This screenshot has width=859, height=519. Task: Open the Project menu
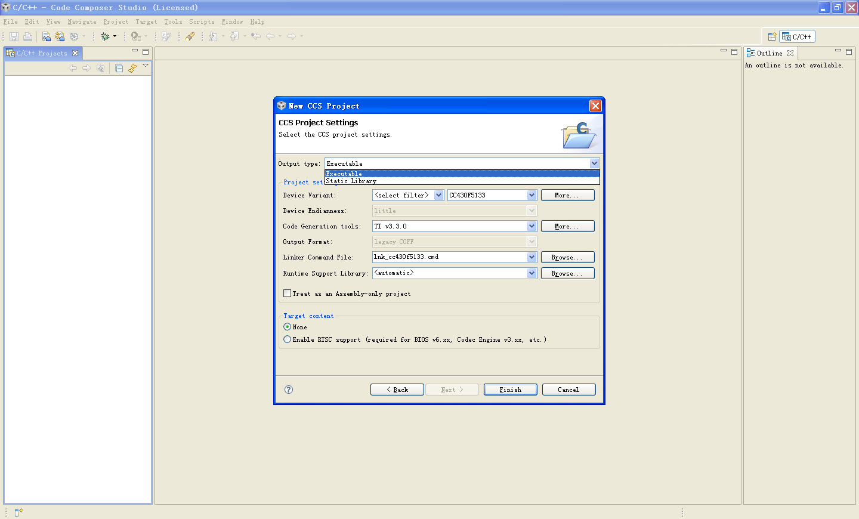116,22
